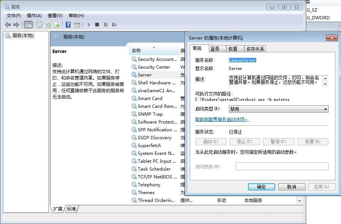Open the 查看(V) menu
The width and height of the screenshot is (341, 224).
55,15
